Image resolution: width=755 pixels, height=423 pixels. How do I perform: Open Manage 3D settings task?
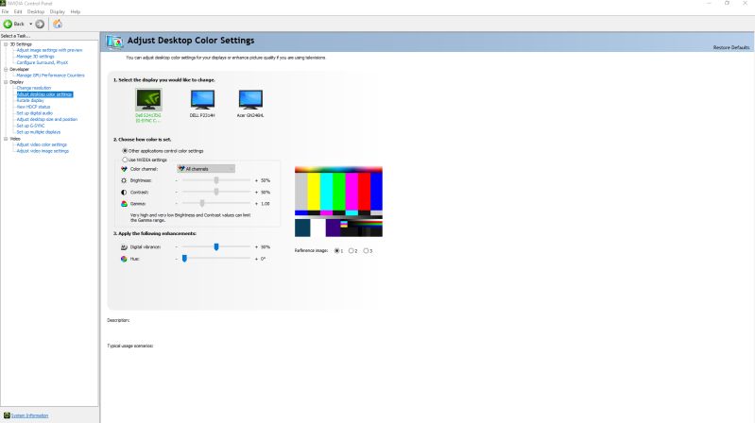coord(36,57)
